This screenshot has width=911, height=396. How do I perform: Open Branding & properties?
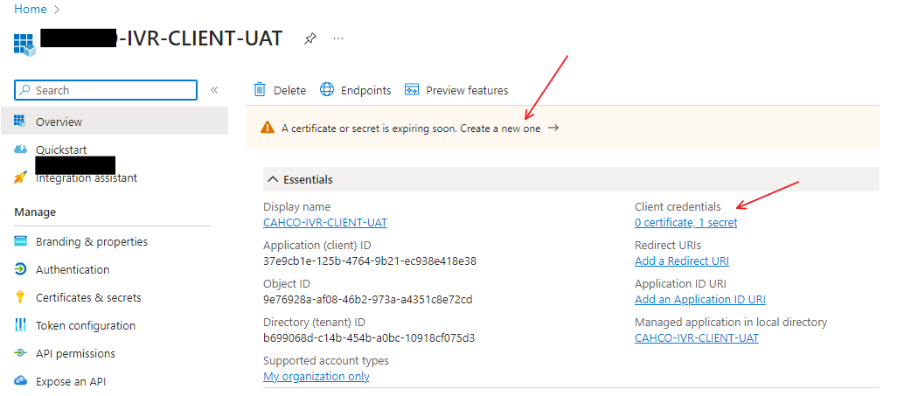click(92, 241)
